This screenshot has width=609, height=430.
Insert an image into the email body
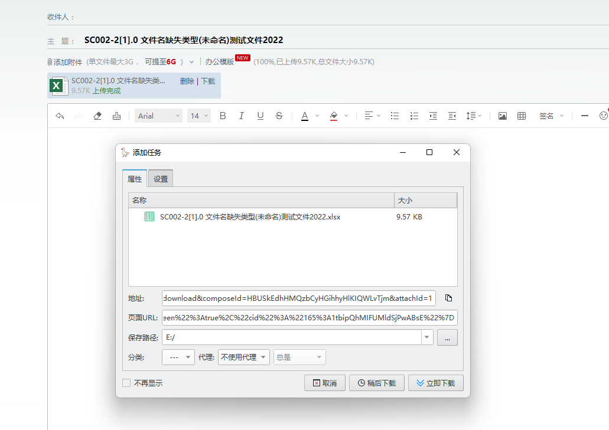tap(502, 116)
